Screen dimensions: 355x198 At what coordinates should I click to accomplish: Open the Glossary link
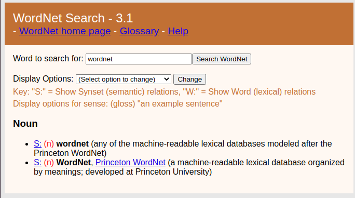click(x=139, y=31)
